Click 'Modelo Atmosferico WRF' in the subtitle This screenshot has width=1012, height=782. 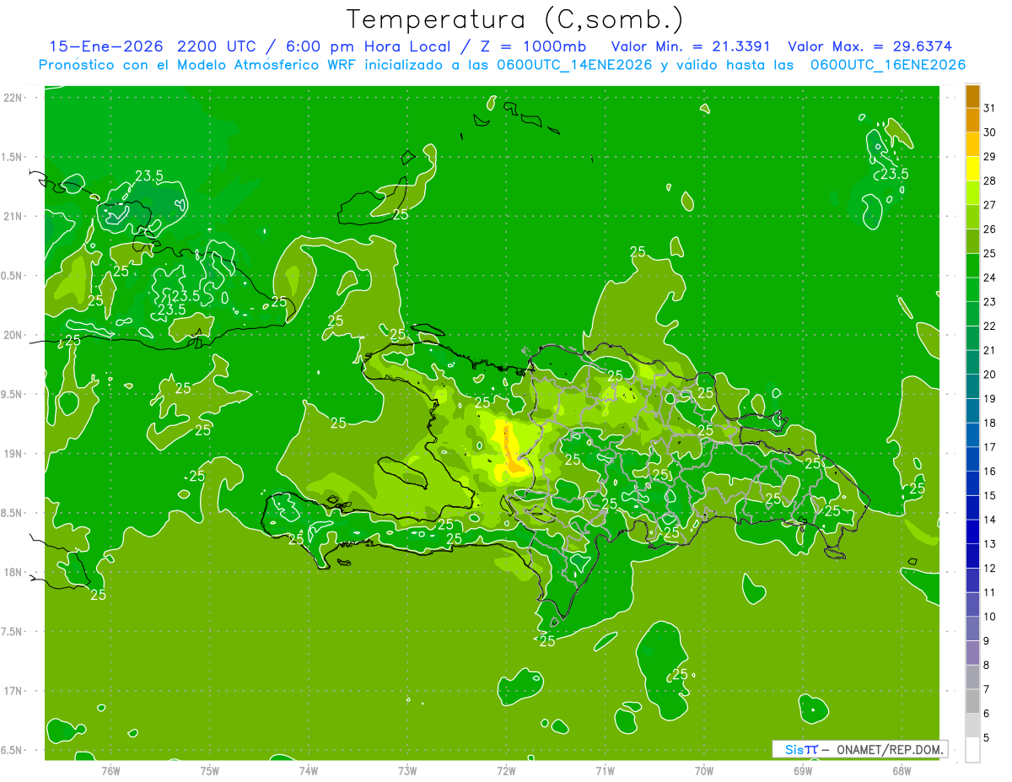click(x=266, y=65)
